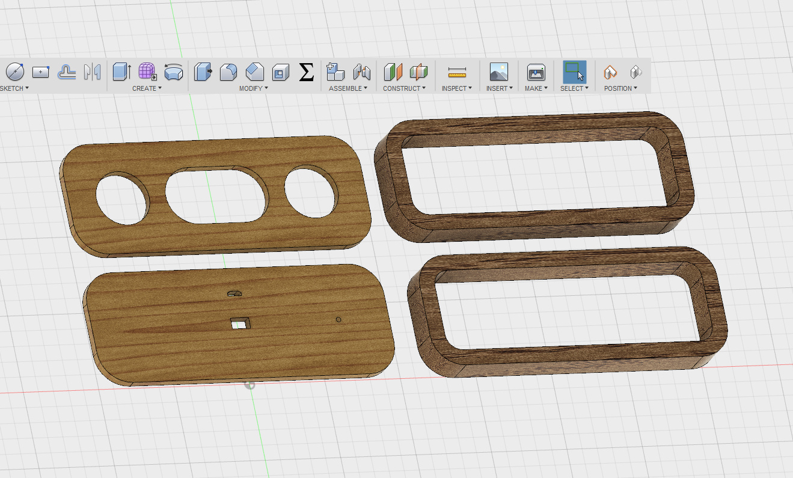Select the Measure ruler icon
The width and height of the screenshot is (793, 478).
457,73
